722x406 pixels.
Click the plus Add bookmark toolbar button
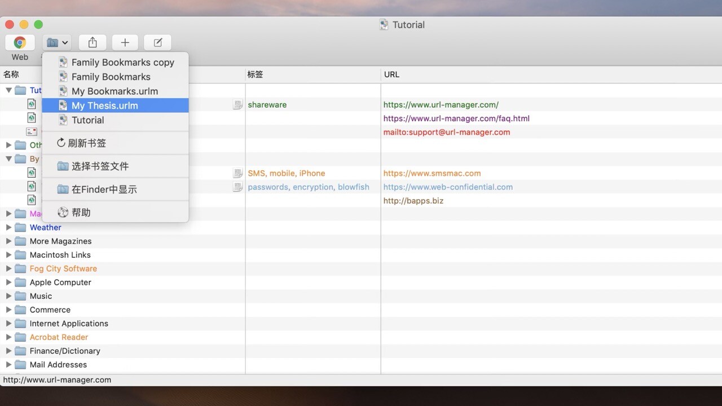click(125, 42)
